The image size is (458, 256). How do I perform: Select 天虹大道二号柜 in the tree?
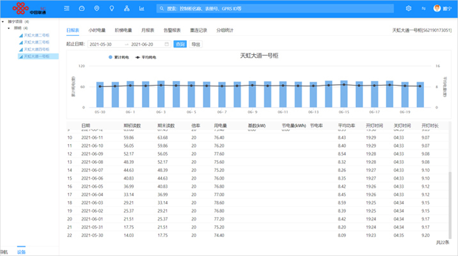click(37, 35)
